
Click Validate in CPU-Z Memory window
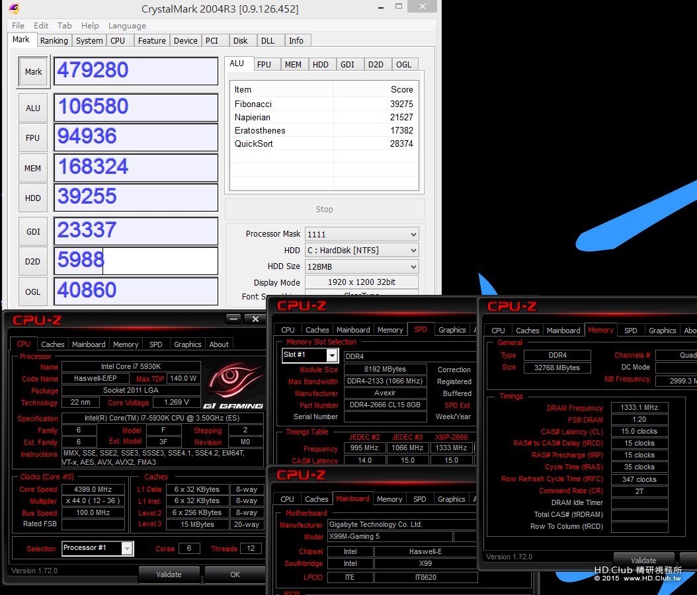(x=643, y=561)
